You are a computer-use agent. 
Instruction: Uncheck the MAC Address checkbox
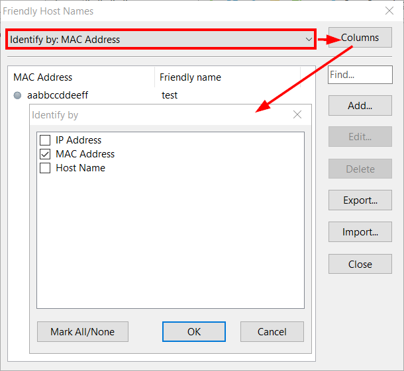(45, 154)
